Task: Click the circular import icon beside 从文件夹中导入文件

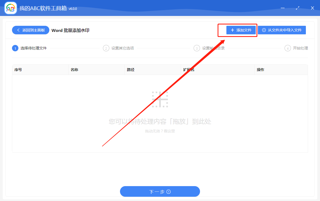Action: click(x=264, y=30)
